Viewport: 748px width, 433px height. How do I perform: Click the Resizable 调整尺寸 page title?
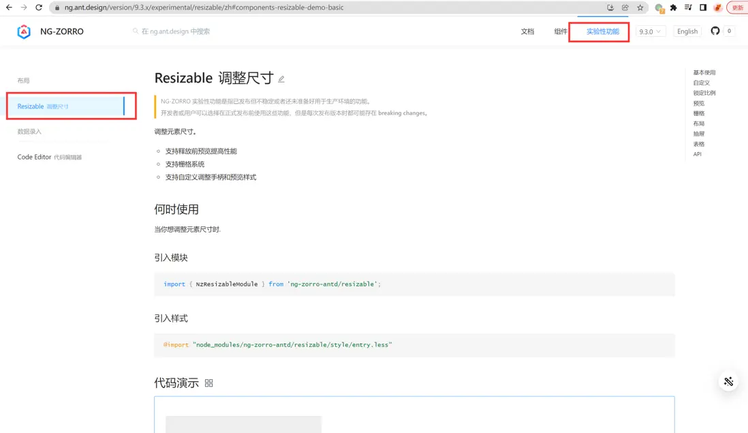click(x=214, y=78)
